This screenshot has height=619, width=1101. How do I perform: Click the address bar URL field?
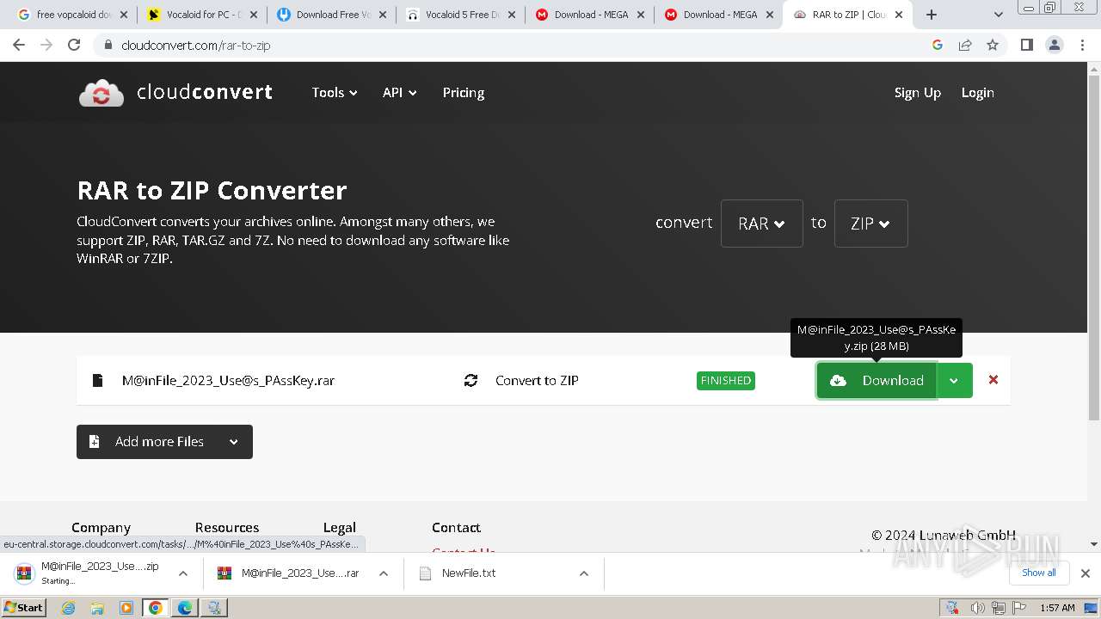tap(516, 45)
